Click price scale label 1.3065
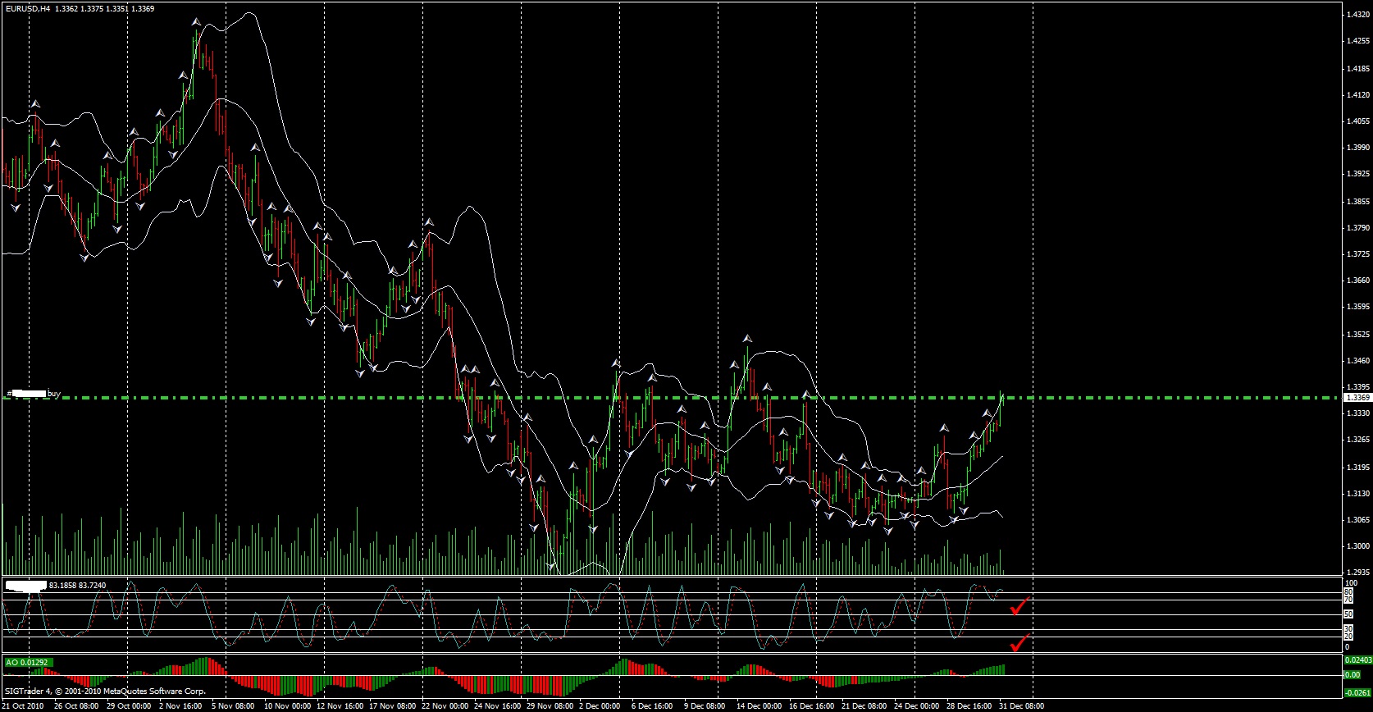 pyautogui.click(x=1357, y=520)
